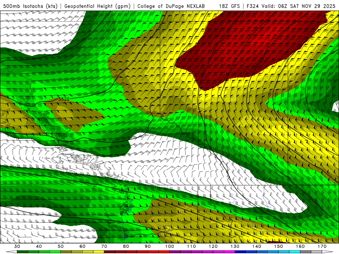Screen dimensions: 339x254
Task: Click the 90 label on the color scale
Action: pyautogui.click(x=148, y=246)
